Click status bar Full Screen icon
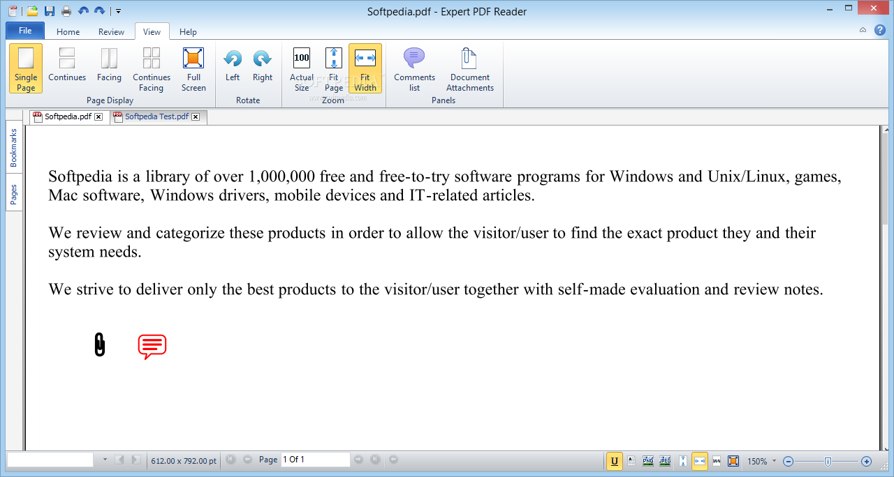Screen dimensions: 894x477 coord(733,461)
